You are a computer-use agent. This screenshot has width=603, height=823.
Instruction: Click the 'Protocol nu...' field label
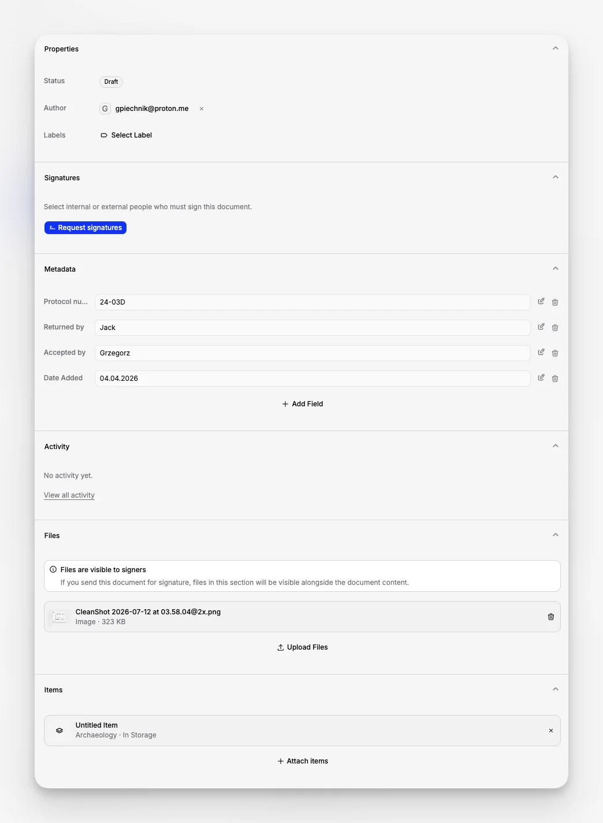tap(66, 302)
